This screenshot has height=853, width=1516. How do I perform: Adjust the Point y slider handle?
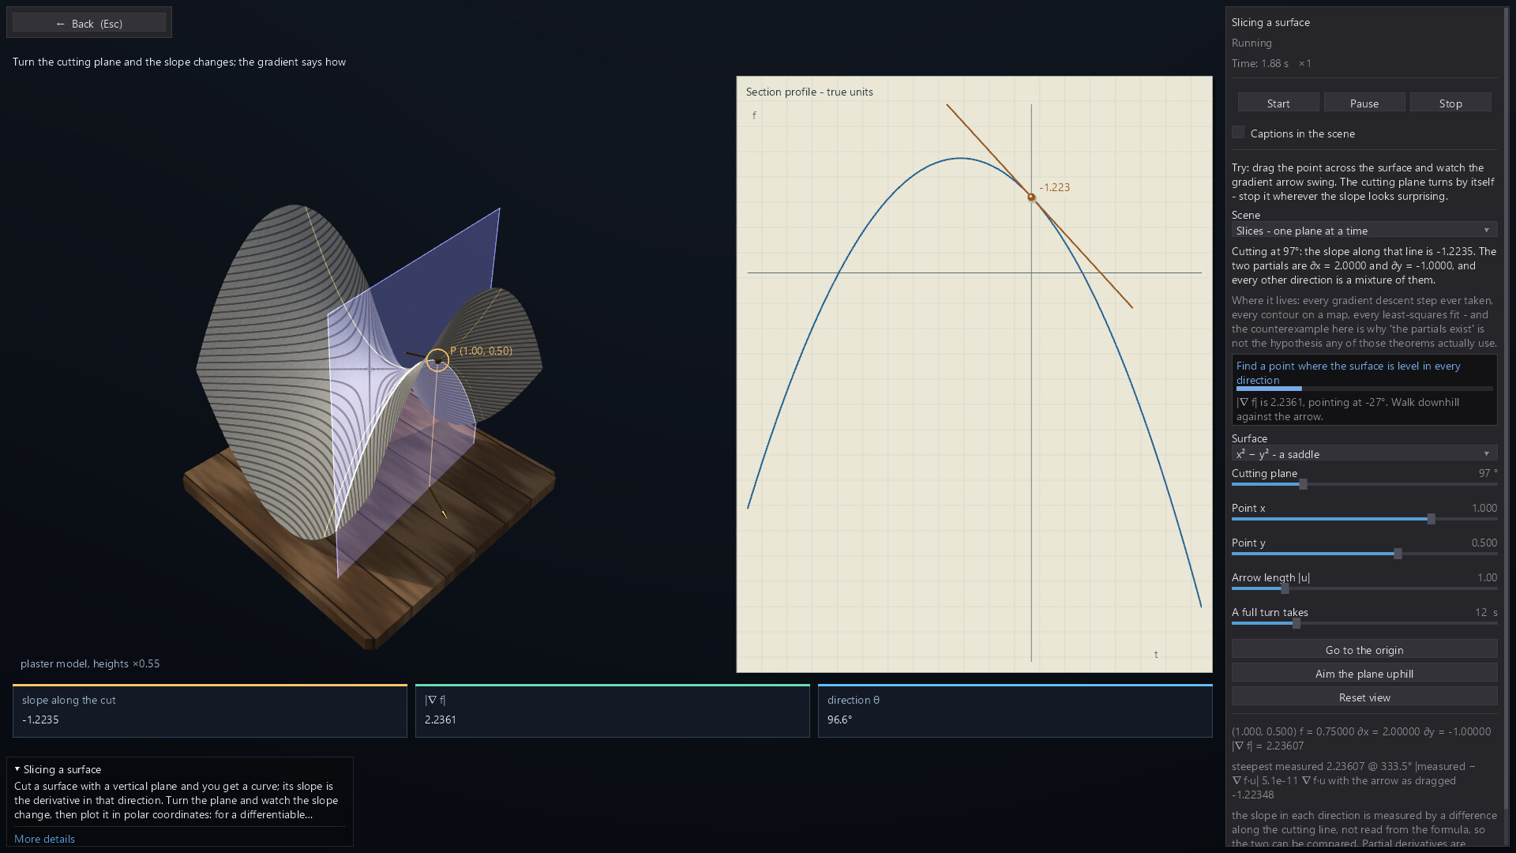pyautogui.click(x=1398, y=554)
